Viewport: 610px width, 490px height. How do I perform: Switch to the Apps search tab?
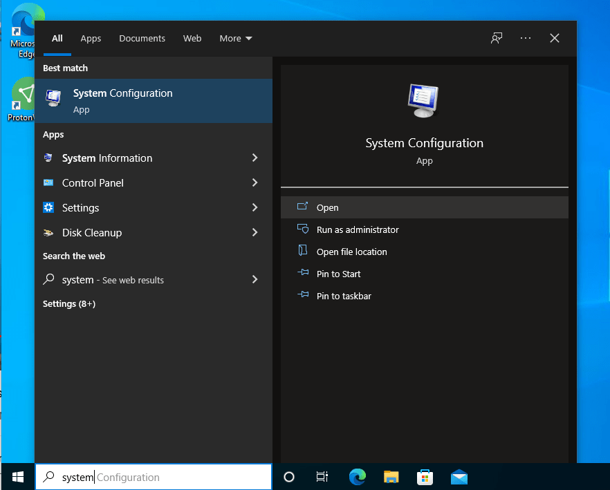click(91, 38)
